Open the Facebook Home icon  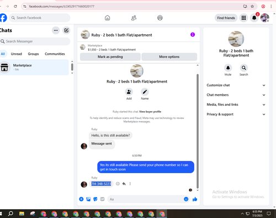pos(107,18)
